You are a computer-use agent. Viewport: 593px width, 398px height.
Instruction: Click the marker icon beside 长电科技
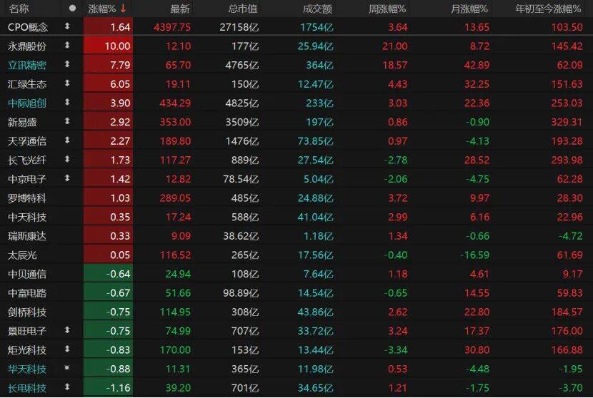pos(68,388)
